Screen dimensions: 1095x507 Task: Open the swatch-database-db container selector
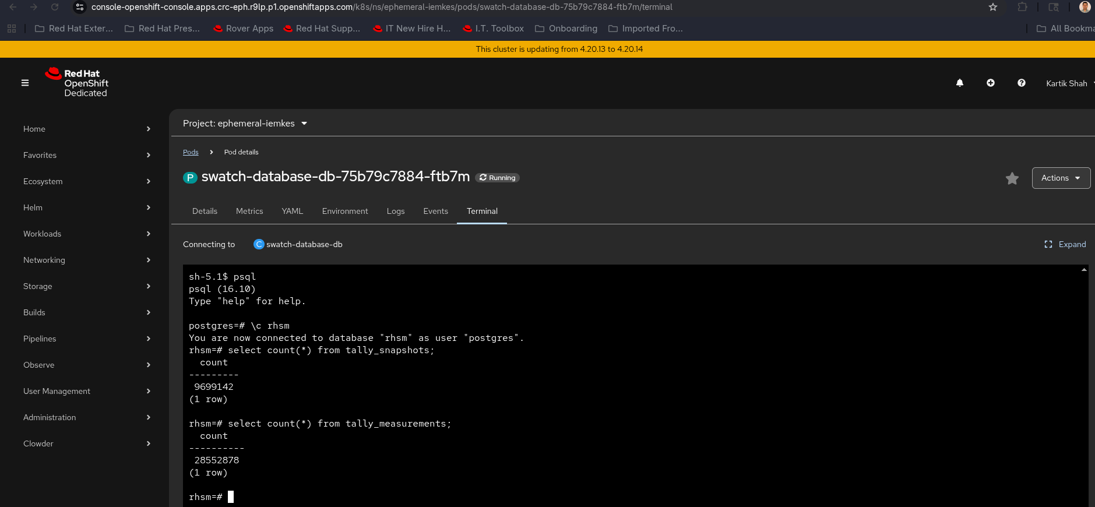coord(298,244)
